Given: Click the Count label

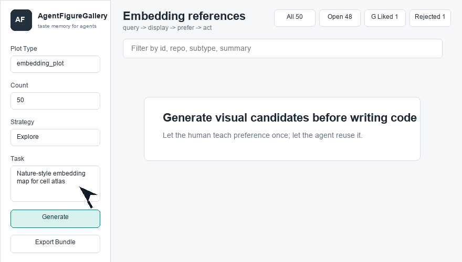Looking at the screenshot, I should pos(19,85).
